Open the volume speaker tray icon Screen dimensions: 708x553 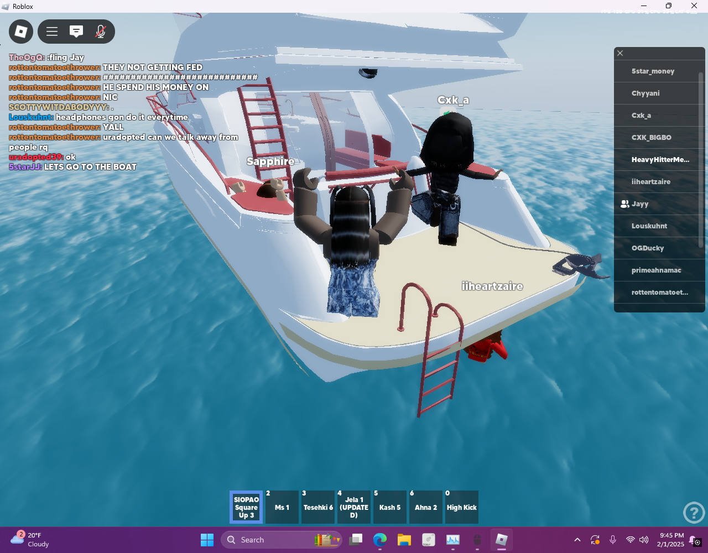pos(644,540)
